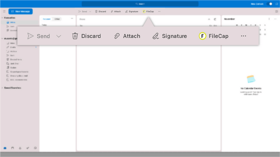Expand the Saved Searches section
Image resolution: width=280 pixels, height=157 pixels.
click(x=2, y=88)
